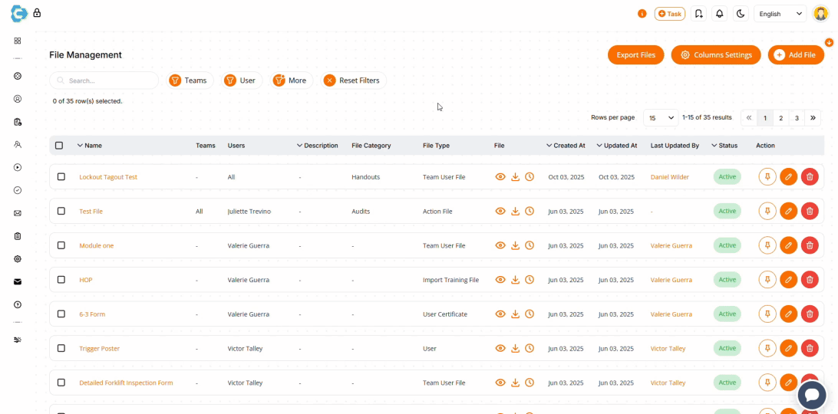
Task: Open the chat support bubble
Action: pyautogui.click(x=811, y=396)
